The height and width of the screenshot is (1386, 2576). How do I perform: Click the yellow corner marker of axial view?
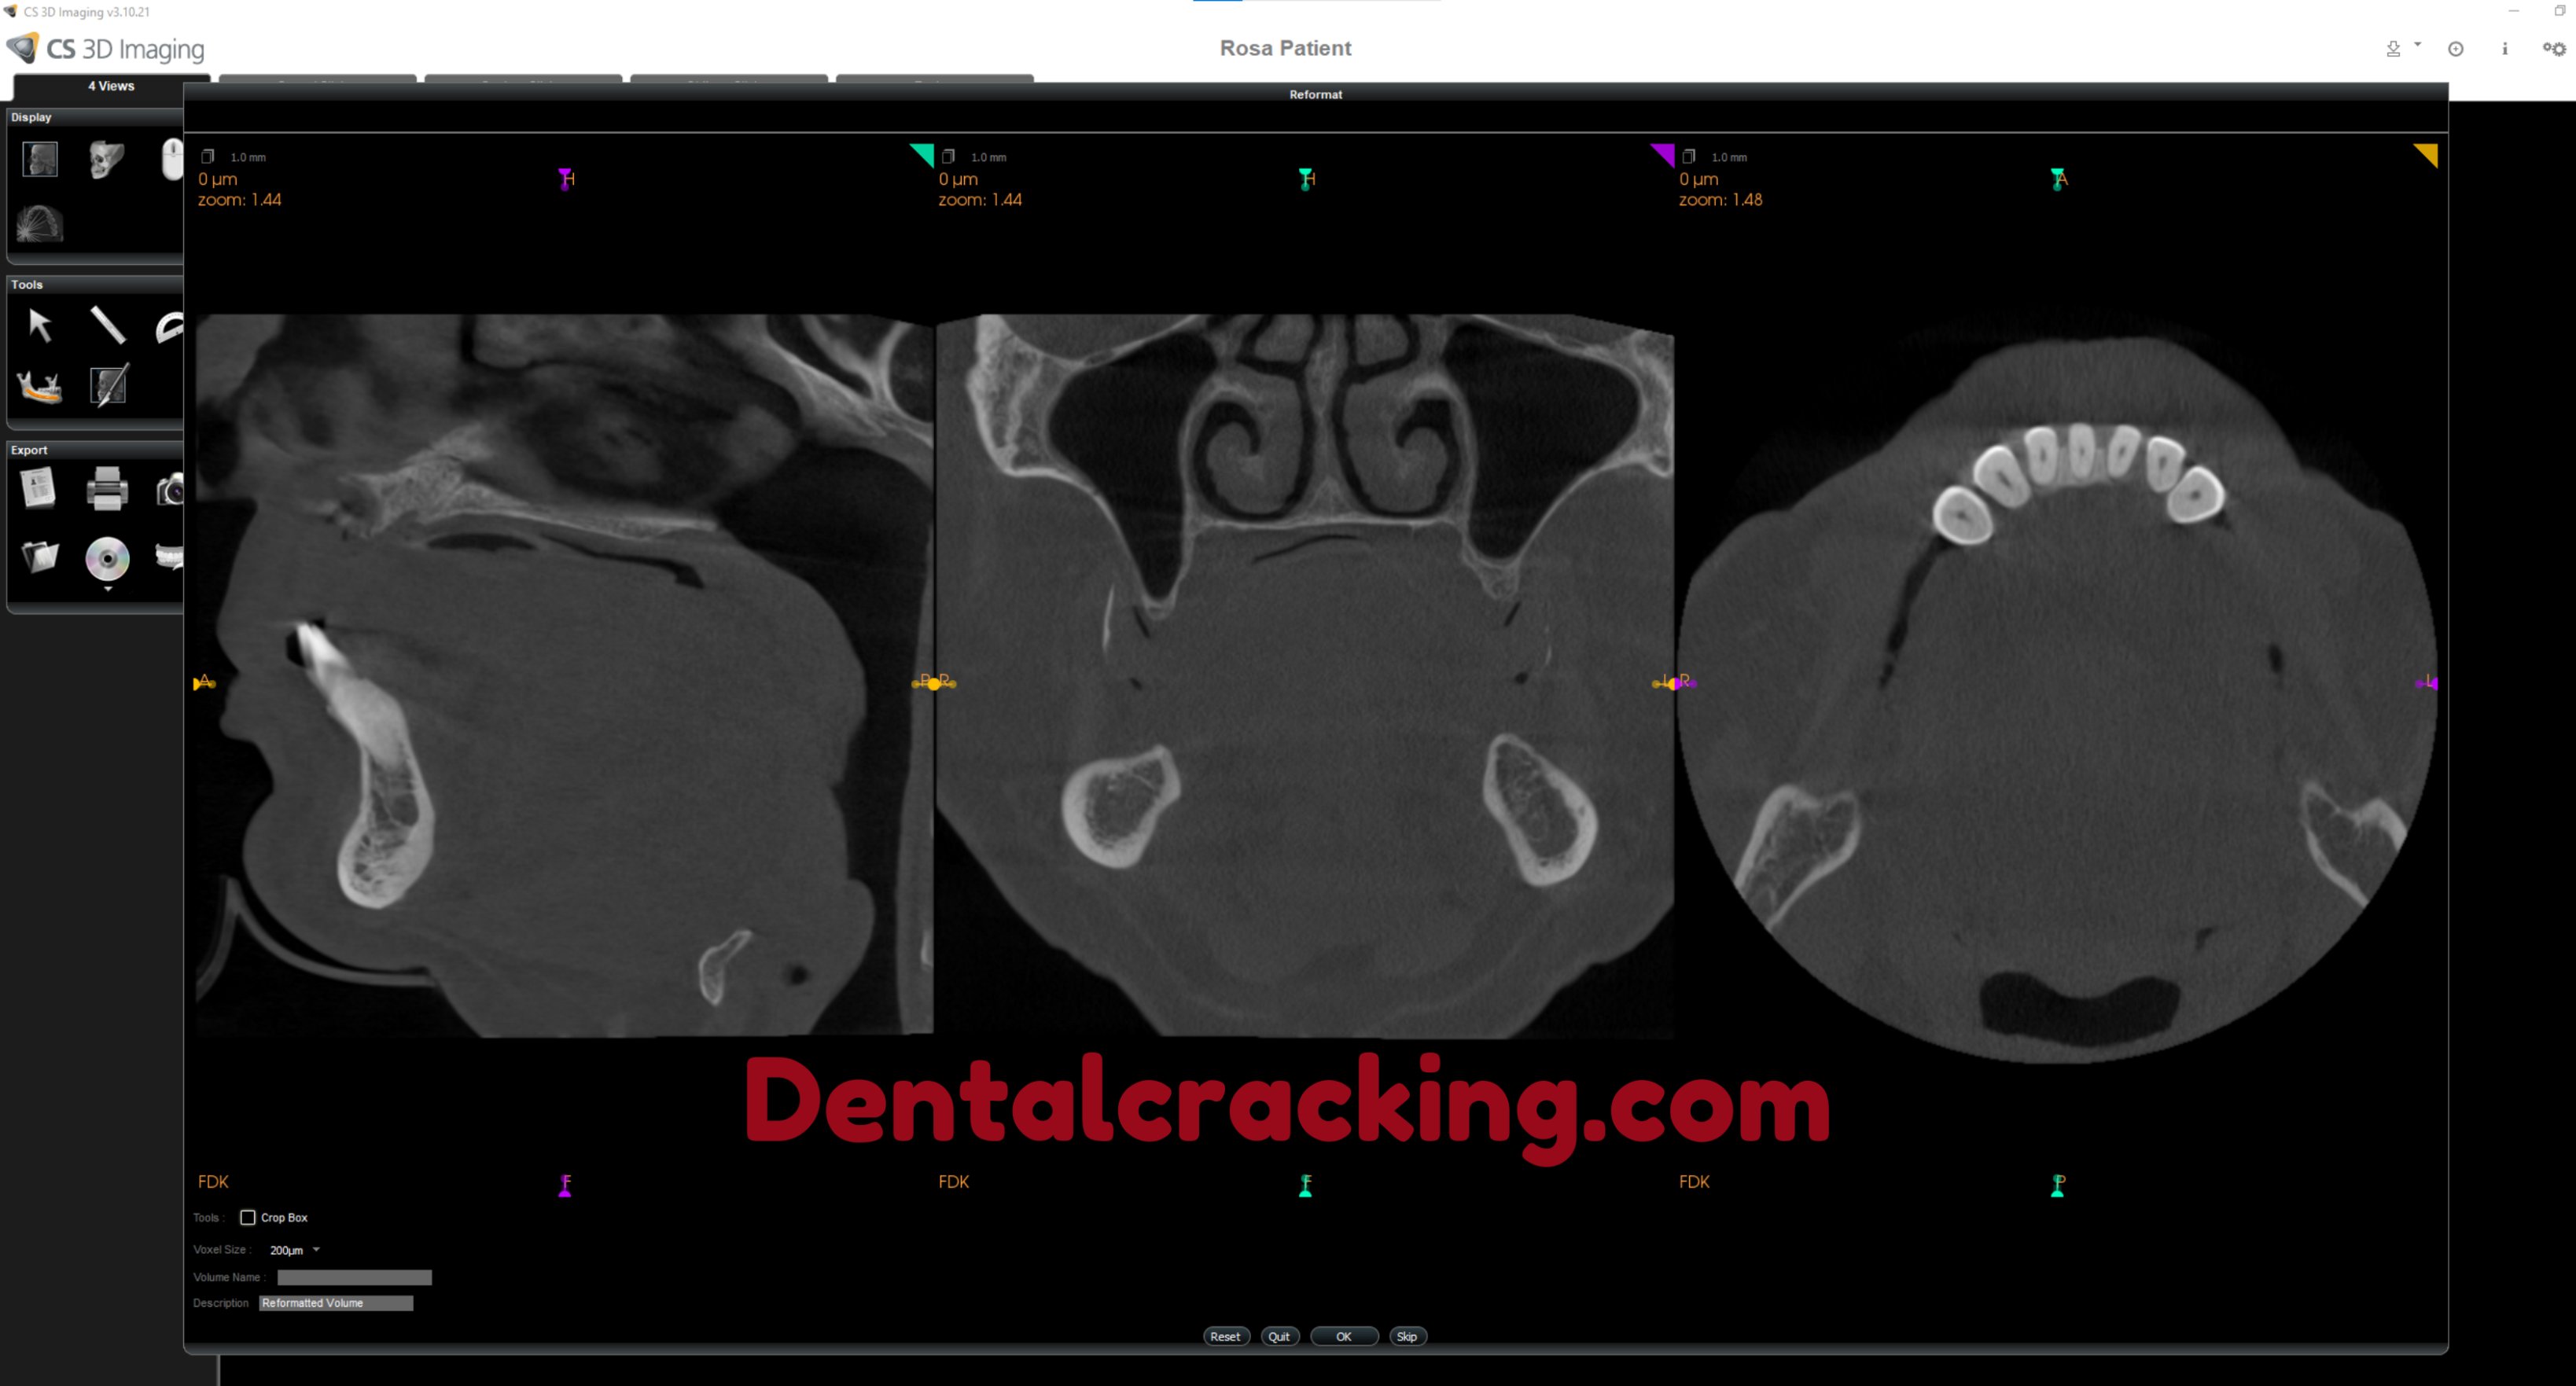[2427, 154]
